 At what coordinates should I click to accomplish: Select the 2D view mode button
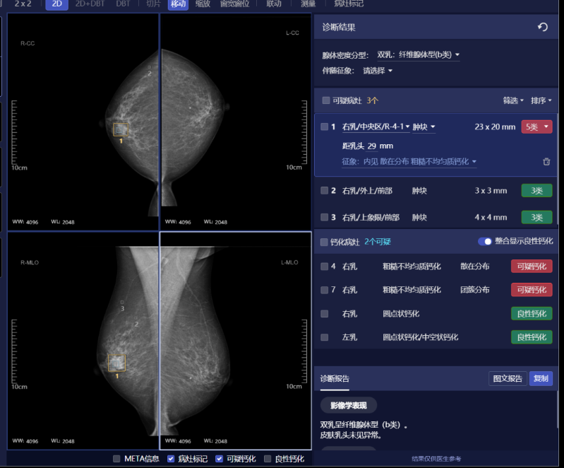(56, 4)
